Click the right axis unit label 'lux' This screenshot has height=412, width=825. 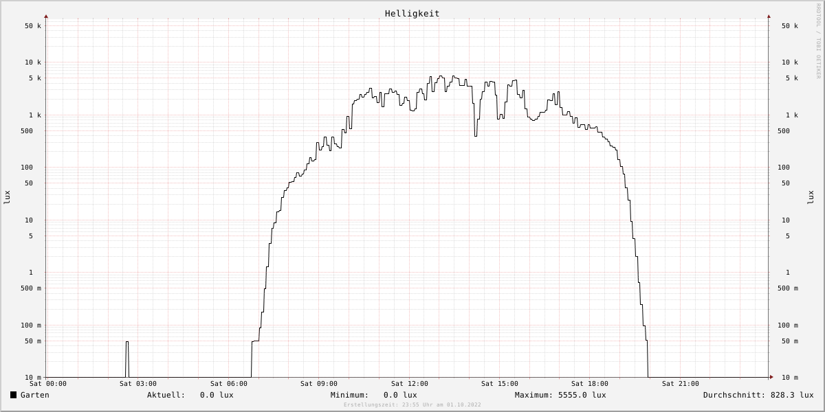811,197
